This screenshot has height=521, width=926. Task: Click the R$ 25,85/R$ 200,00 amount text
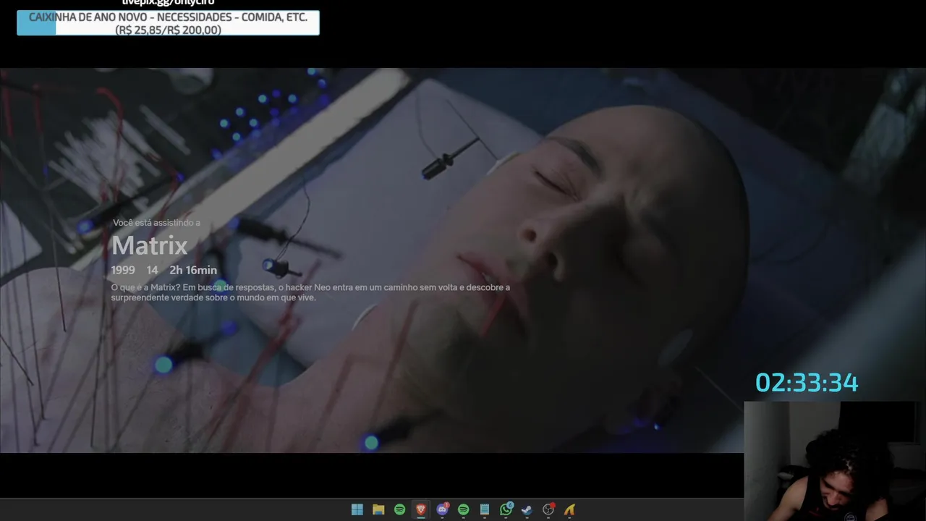(x=168, y=30)
